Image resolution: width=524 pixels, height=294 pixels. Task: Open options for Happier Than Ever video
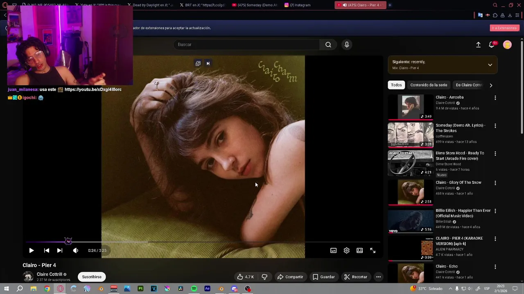495,211
